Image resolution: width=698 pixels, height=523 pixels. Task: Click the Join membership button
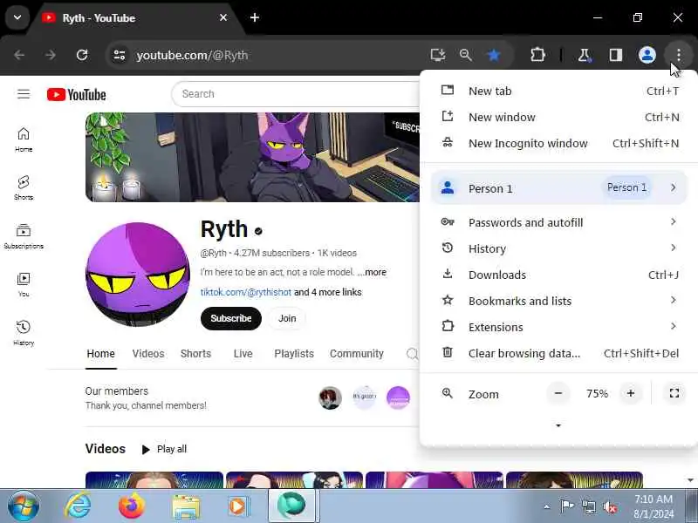pyautogui.click(x=287, y=318)
